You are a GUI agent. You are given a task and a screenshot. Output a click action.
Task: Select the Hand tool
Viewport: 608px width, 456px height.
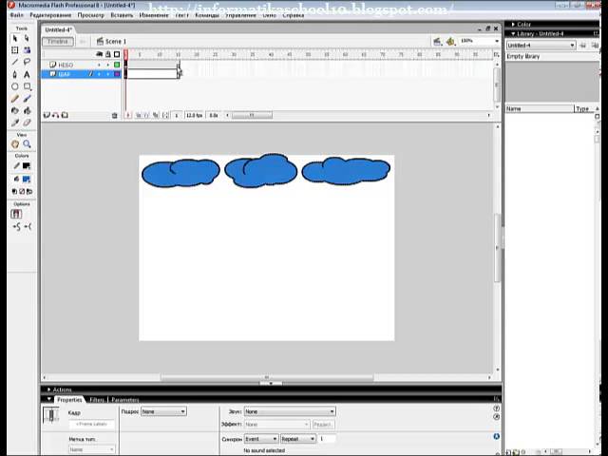(x=15, y=144)
